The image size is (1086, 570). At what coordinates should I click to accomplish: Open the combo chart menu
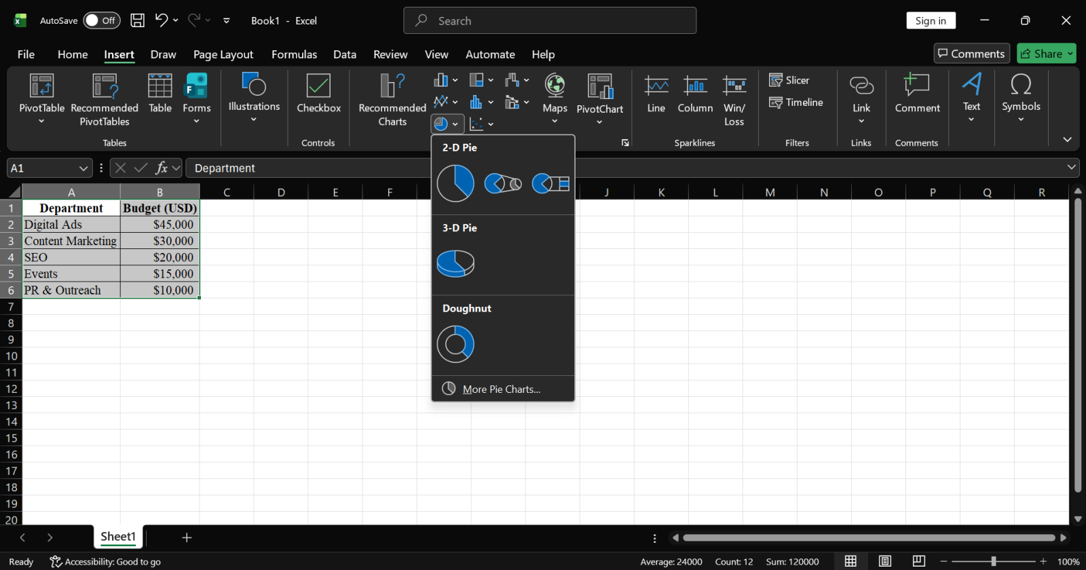[517, 102]
